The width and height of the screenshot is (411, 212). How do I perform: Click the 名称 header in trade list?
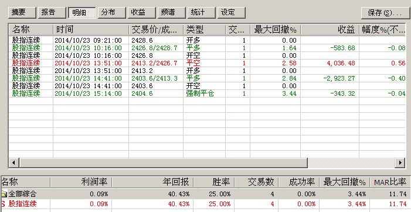31,30
